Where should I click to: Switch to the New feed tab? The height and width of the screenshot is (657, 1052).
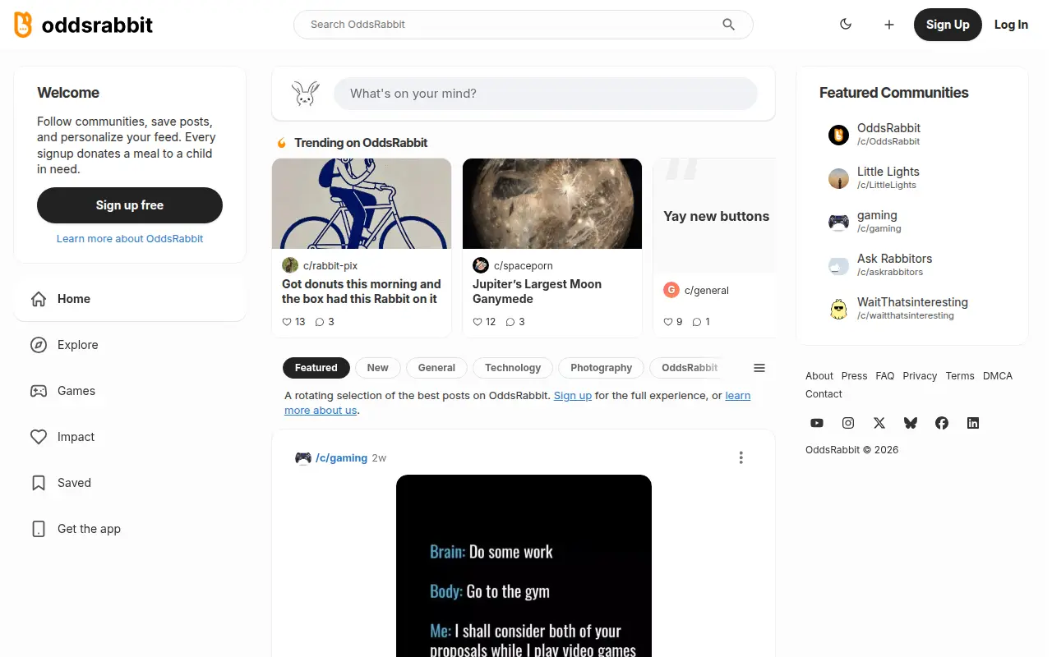pos(378,368)
